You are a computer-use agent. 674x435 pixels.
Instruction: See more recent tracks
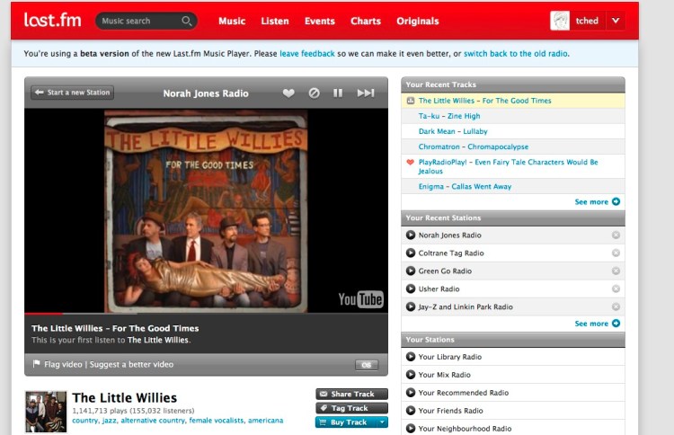coord(597,201)
